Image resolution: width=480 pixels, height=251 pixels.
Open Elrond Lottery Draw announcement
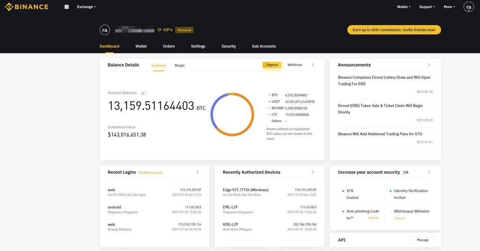tap(384, 80)
